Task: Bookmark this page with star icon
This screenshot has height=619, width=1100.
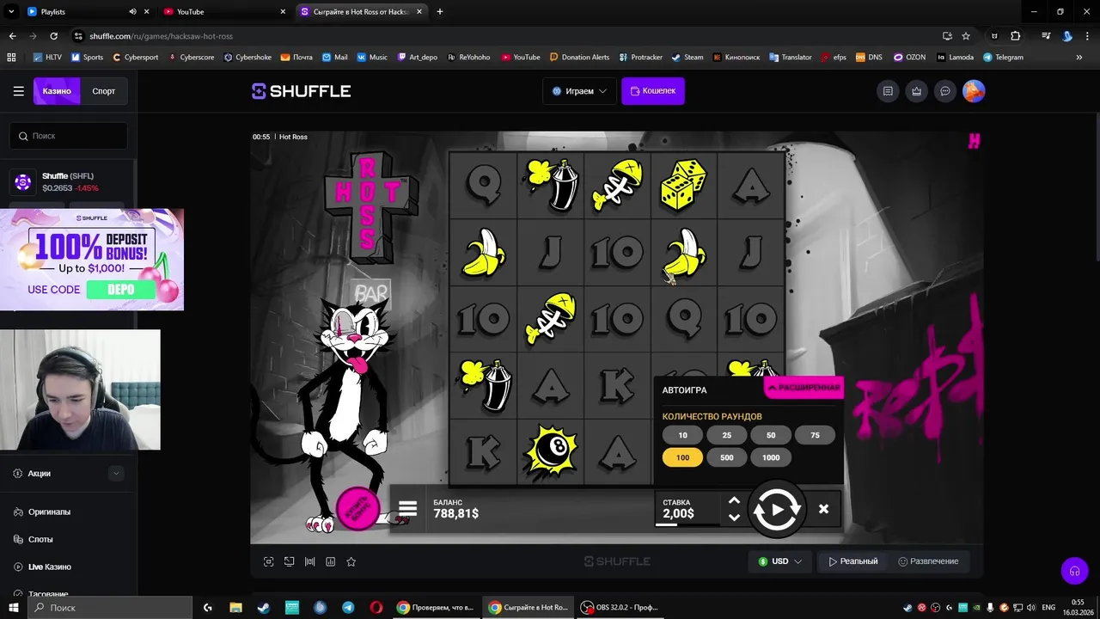Action: point(966,36)
